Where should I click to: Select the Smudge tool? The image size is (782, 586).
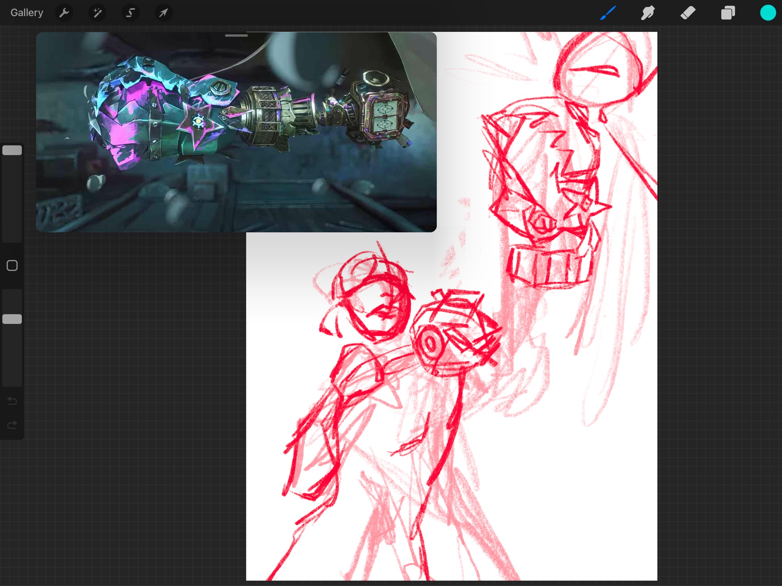coord(648,13)
